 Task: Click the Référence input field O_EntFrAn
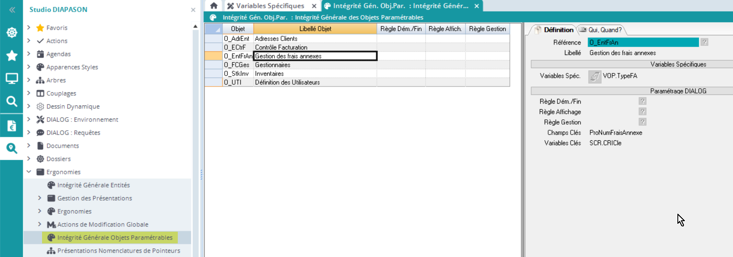(x=643, y=42)
